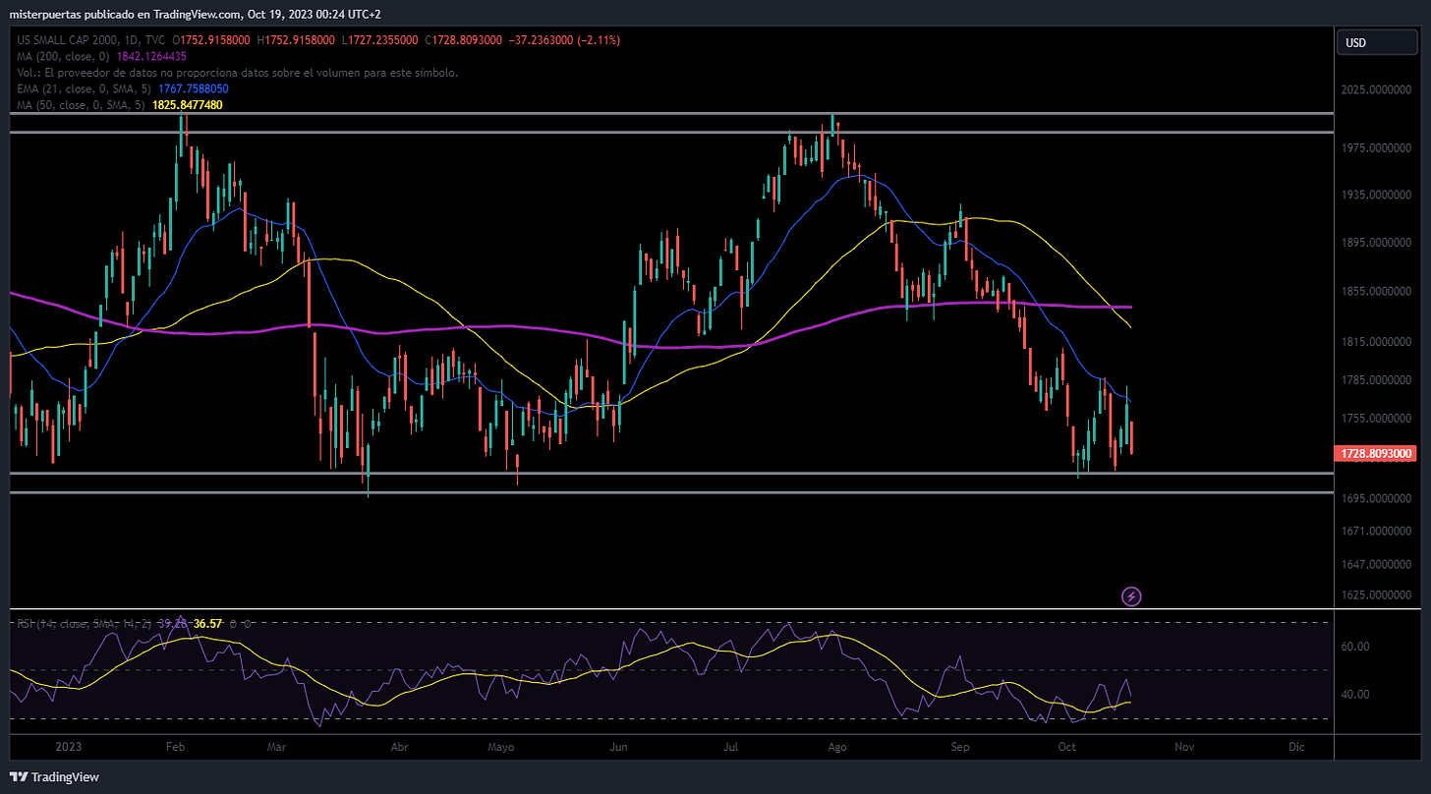Click the EMA value 1767.7588050
Viewport: 1431px width, 794px height.
(193, 88)
